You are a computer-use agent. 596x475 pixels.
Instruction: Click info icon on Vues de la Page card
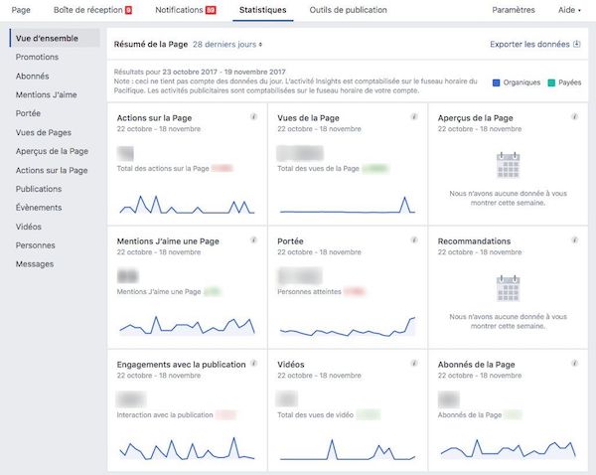pos(416,116)
